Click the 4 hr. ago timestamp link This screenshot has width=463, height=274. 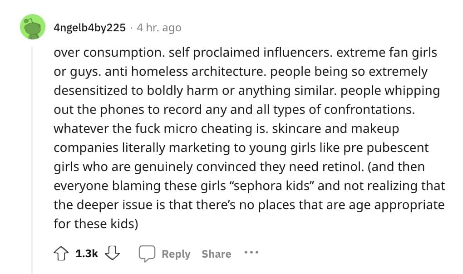[158, 27]
